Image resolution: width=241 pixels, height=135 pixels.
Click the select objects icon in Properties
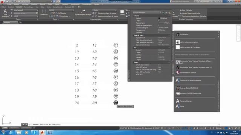click(166, 12)
